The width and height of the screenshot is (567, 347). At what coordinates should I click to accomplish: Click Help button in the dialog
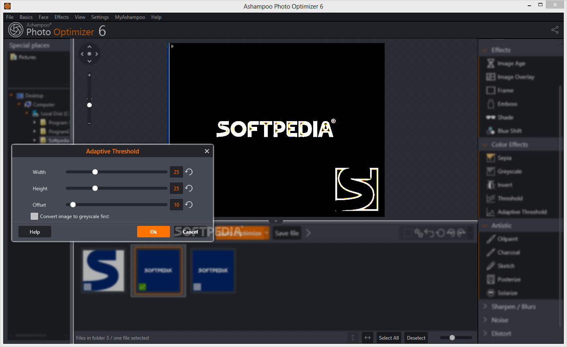35,232
